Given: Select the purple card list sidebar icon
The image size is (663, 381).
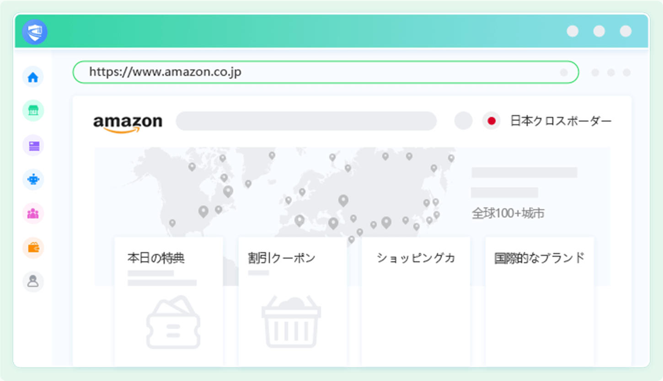Looking at the screenshot, I should 33,146.
